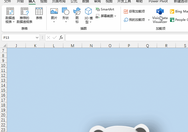
Task: Click the Bing Maps add-in icon
Action: (x=172, y=11)
